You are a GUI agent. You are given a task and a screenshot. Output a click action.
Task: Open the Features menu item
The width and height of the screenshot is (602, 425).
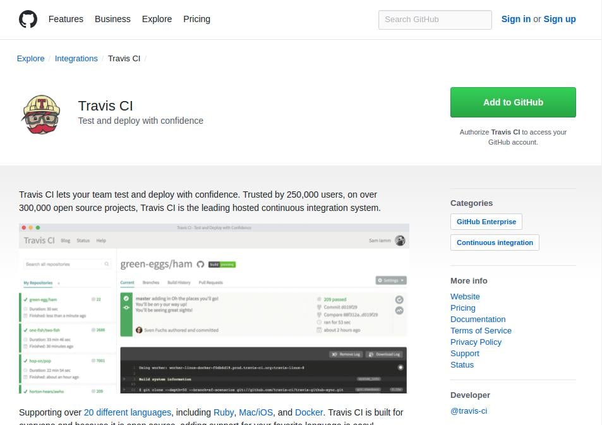[x=66, y=19]
